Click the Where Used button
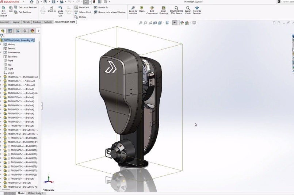The image size is (294, 195). [83, 12]
